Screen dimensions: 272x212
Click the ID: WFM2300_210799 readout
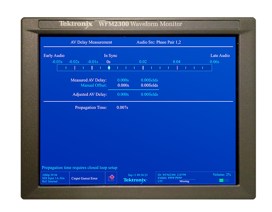coord(172,175)
